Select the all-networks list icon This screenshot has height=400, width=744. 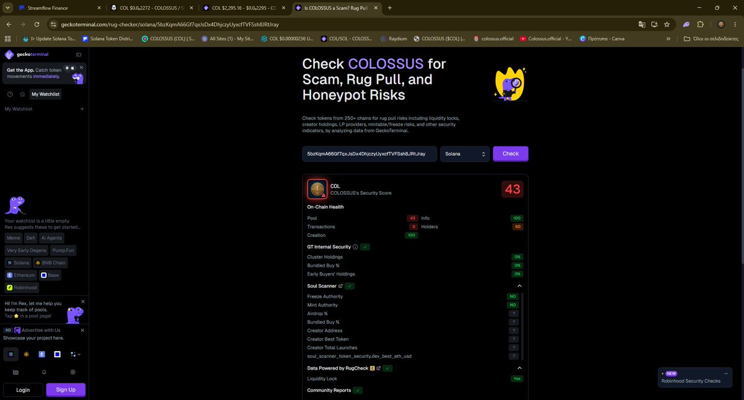point(11,354)
